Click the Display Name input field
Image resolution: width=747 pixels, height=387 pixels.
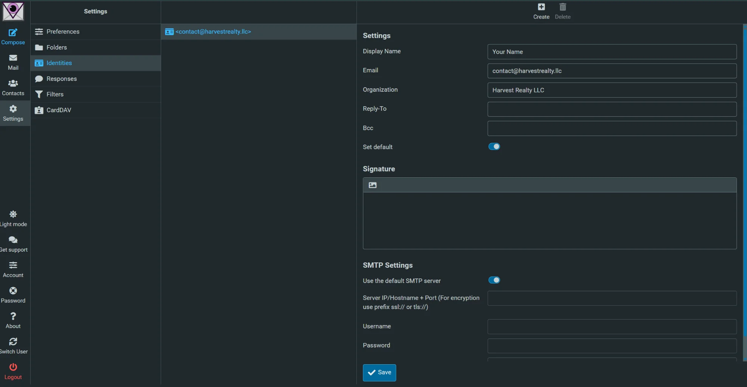(611, 52)
